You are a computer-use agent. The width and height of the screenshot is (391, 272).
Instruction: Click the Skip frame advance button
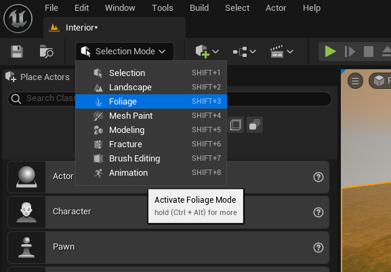click(350, 52)
